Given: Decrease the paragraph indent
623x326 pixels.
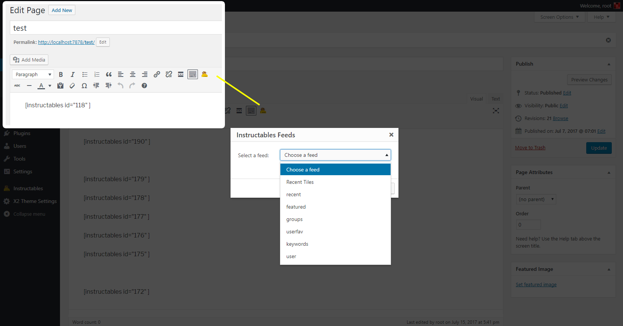Looking at the screenshot, I should click(x=96, y=86).
